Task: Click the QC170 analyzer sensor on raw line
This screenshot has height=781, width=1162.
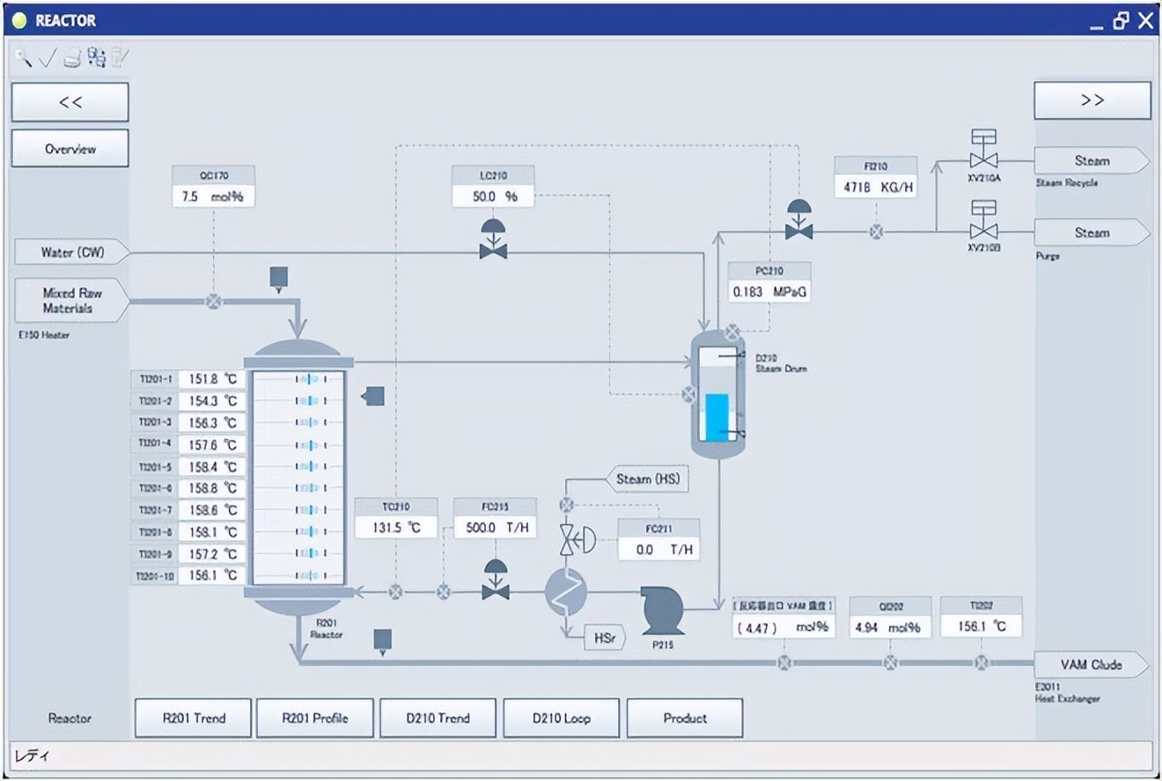Action: 213,301
